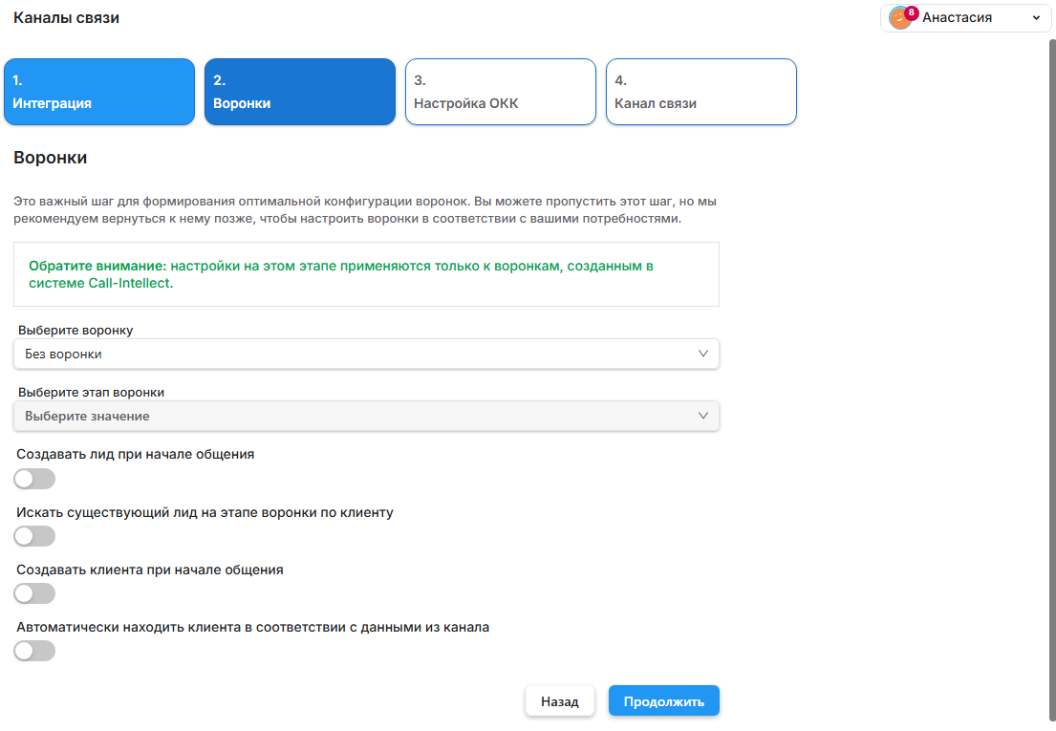
Task: Go to step 1 Интеграция
Action: 99,92
